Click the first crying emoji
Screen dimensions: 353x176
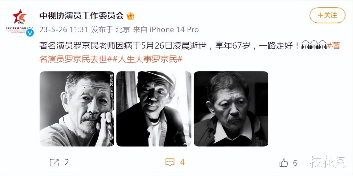click(306, 45)
